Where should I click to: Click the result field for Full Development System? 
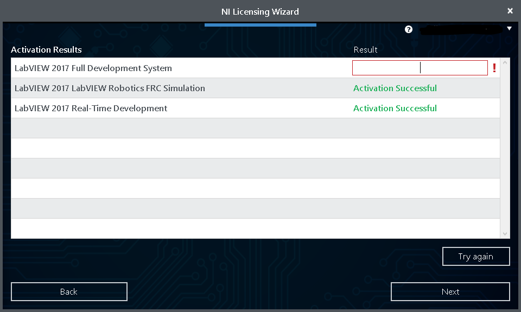(420, 68)
